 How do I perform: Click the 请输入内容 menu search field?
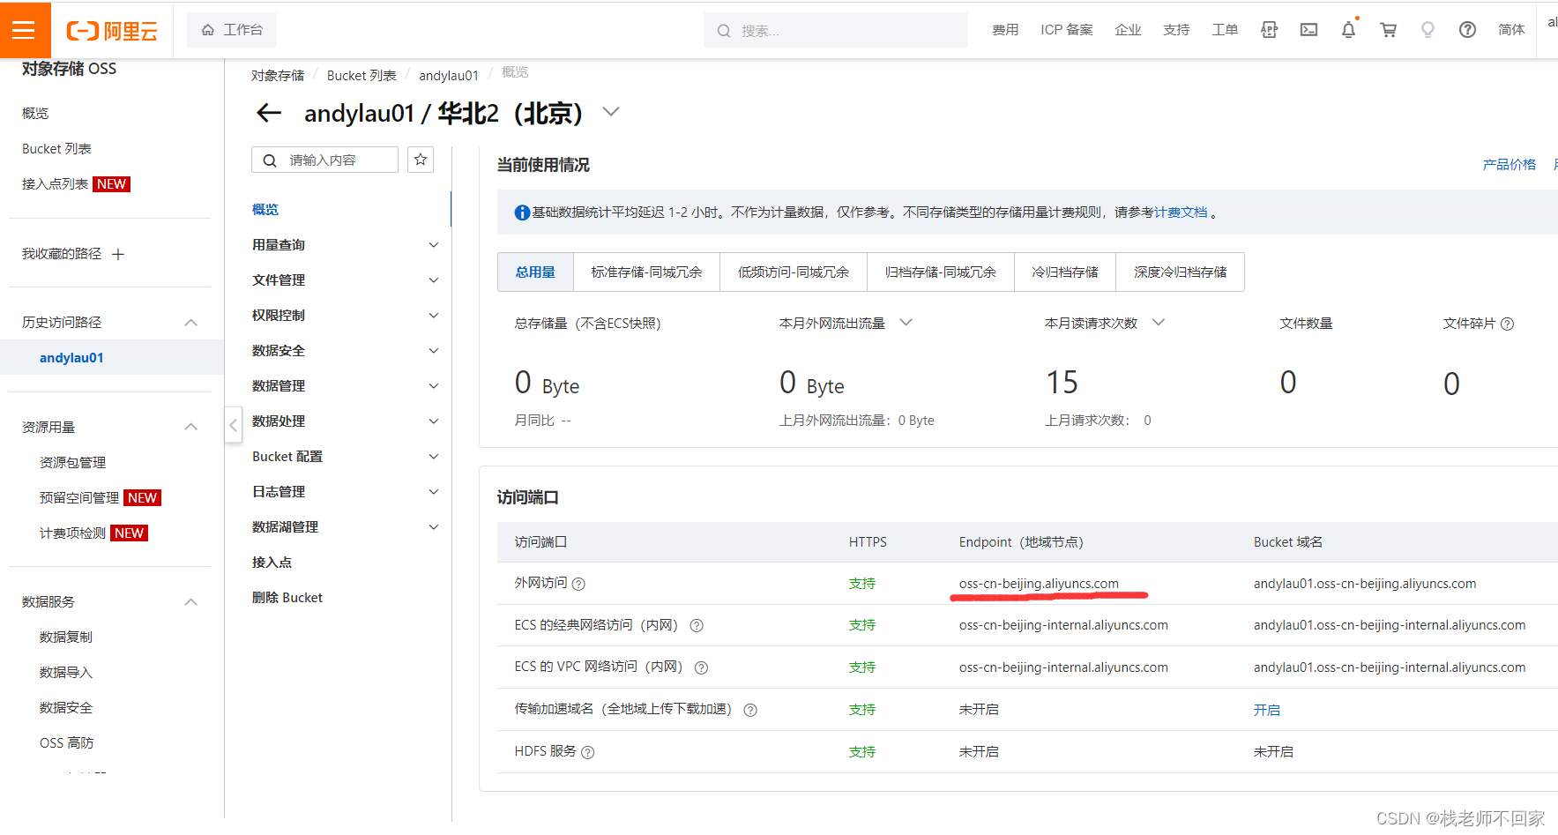(324, 160)
